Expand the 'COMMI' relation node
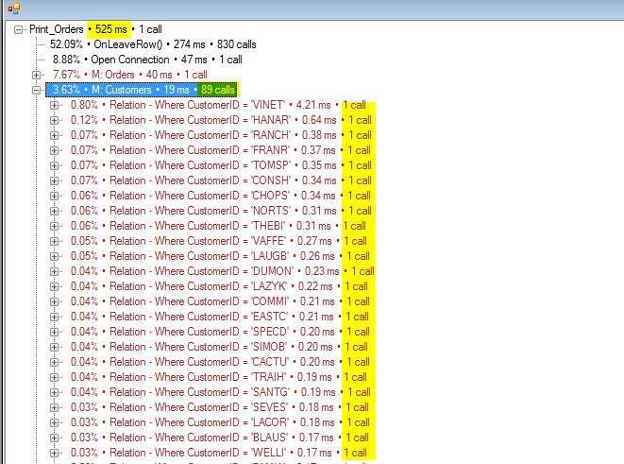Screen dimensions: 624x464 54,301
